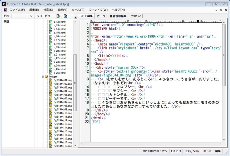The image size is (230, 156).
Task: Select fig51344_13.png image icon
Action: tap(51, 124)
